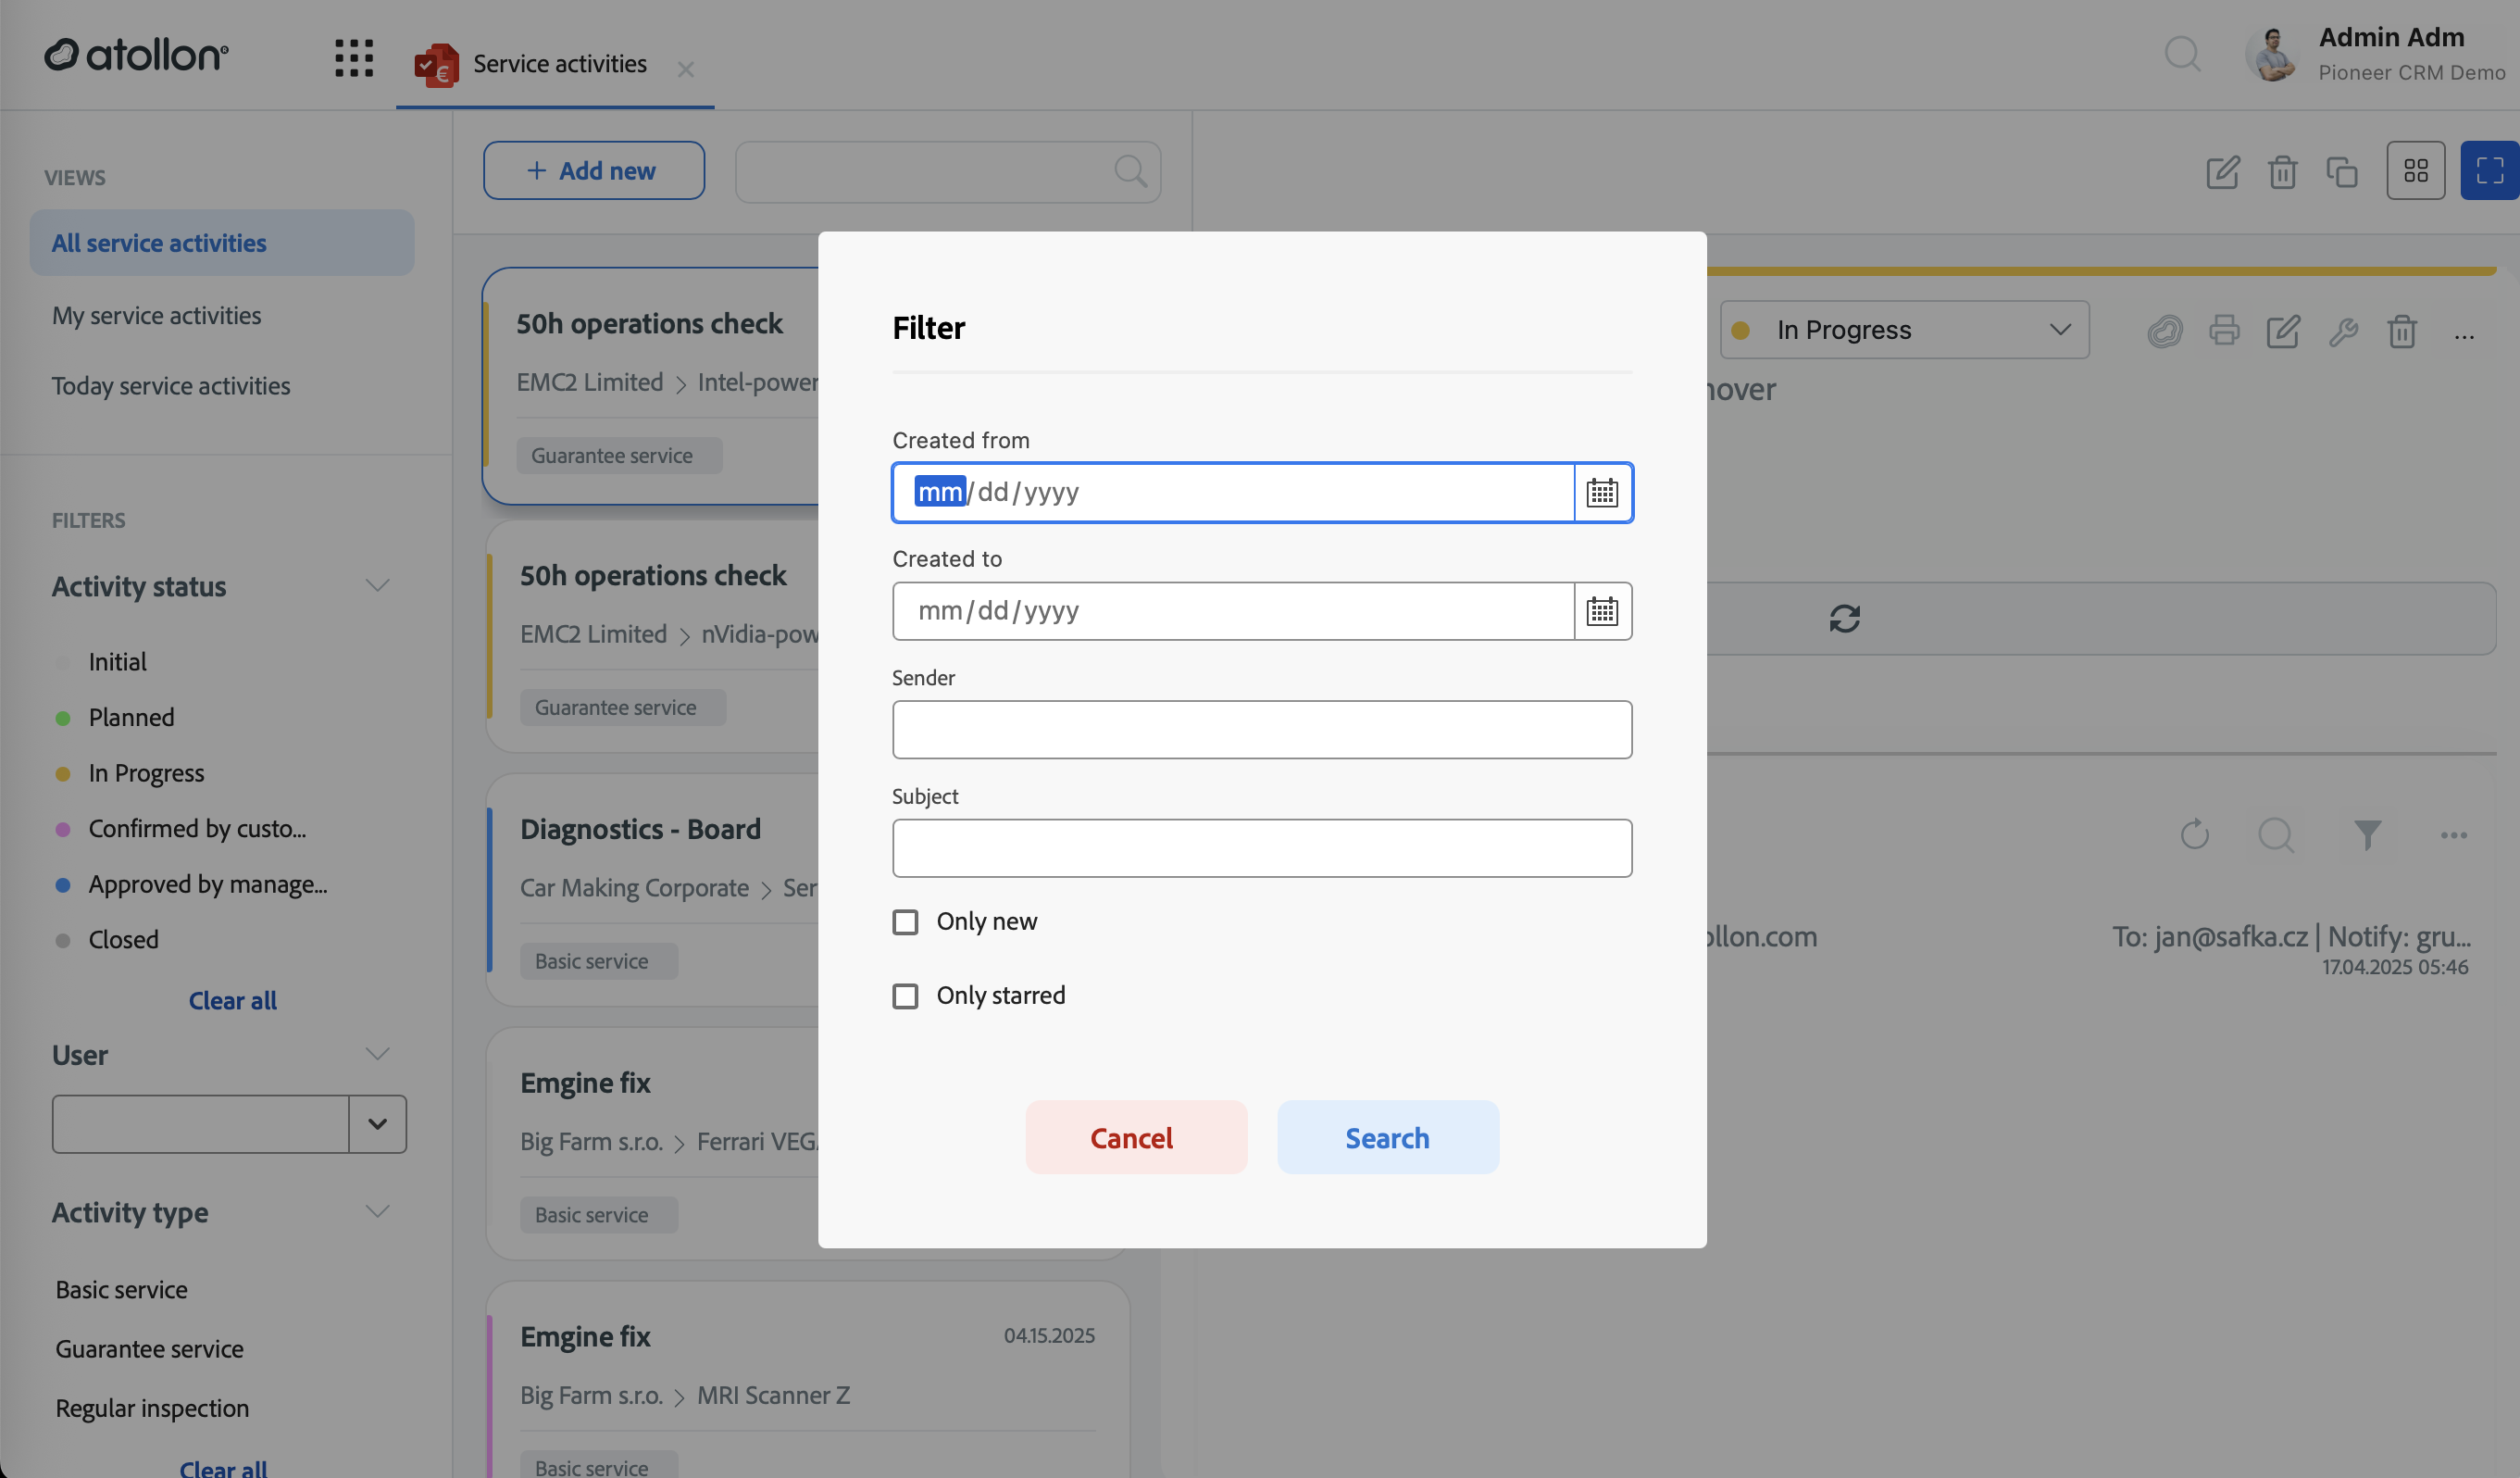Filter by Regular inspection activity type
Screen dimensions: 2520x1478
tap(152, 1408)
